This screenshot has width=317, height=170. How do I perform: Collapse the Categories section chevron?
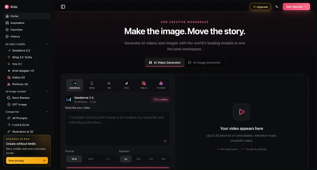(47, 112)
